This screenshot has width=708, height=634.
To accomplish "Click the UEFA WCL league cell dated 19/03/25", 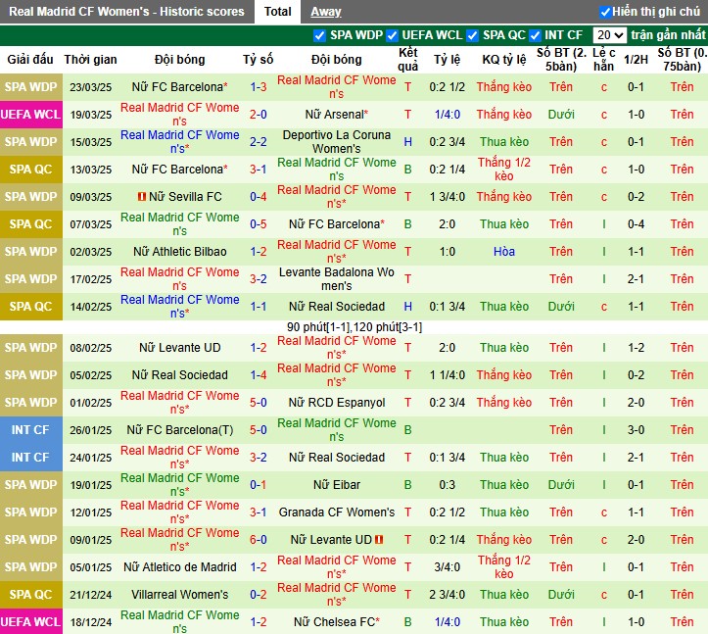I will pyautogui.click(x=30, y=115).
